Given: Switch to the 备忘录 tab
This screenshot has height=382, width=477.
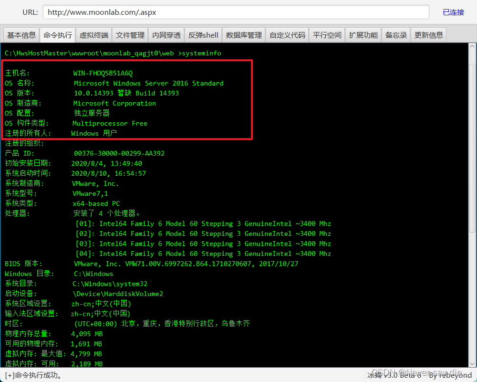Looking at the screenshot, I should click(396, 35).
